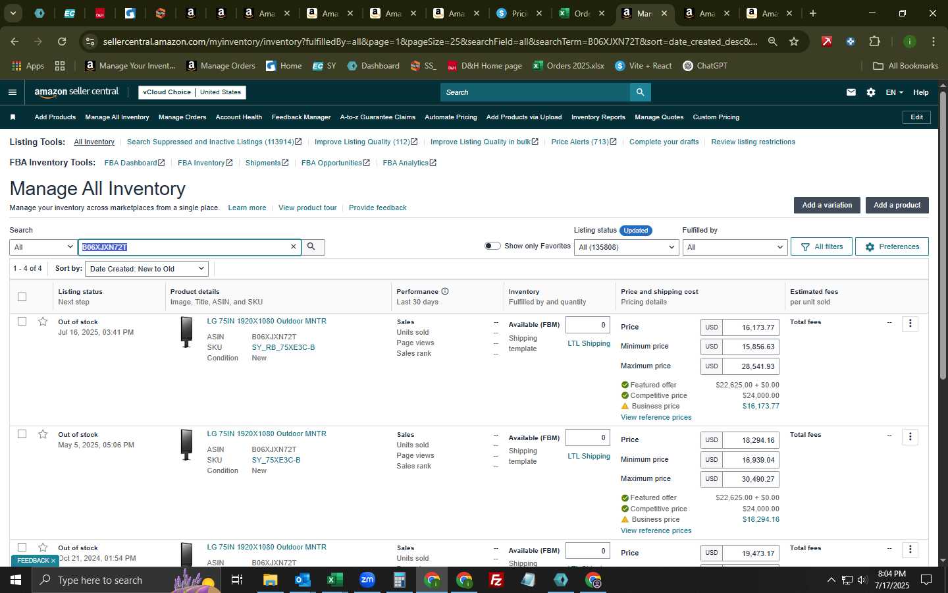Open the EN language dropdown
Screen dimensions: 948x593
894,92
